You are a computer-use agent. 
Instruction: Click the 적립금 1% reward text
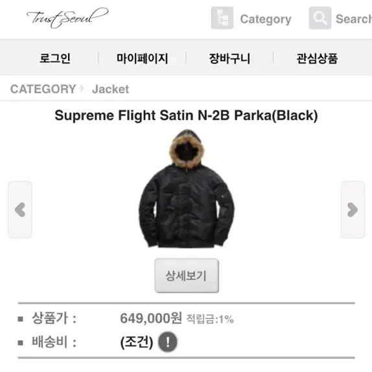coord(210,319)
